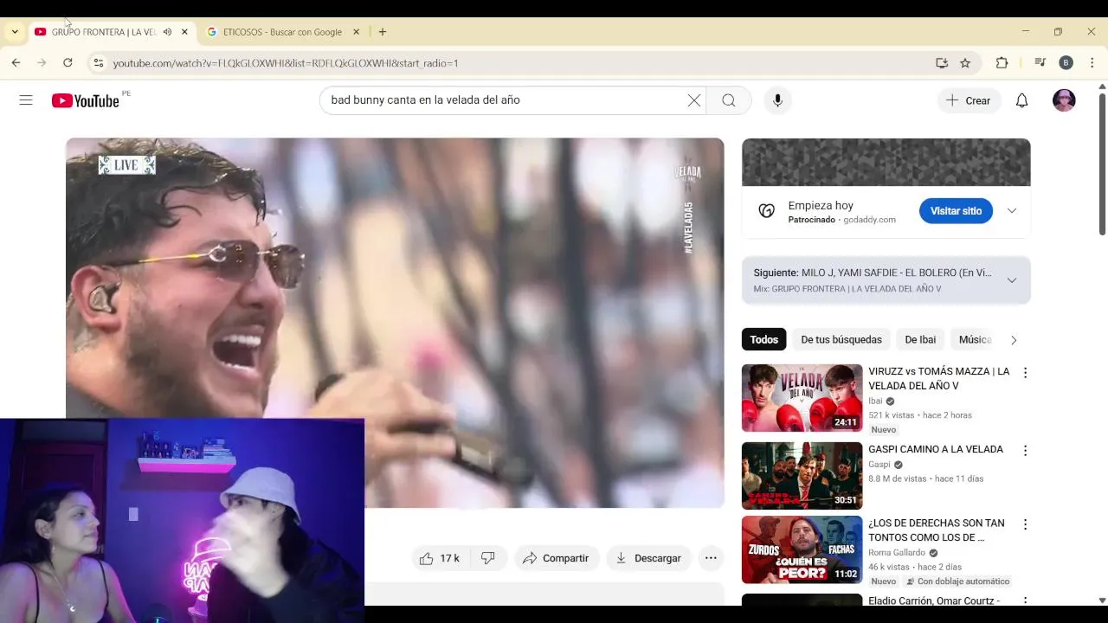Show more filter chips with right arrow

click(x=1014, y=340)
